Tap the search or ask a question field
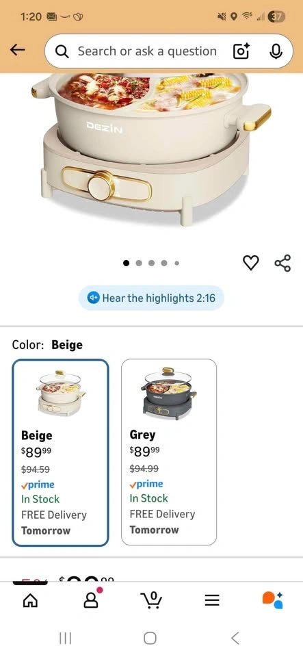 [x=146, y=51]
